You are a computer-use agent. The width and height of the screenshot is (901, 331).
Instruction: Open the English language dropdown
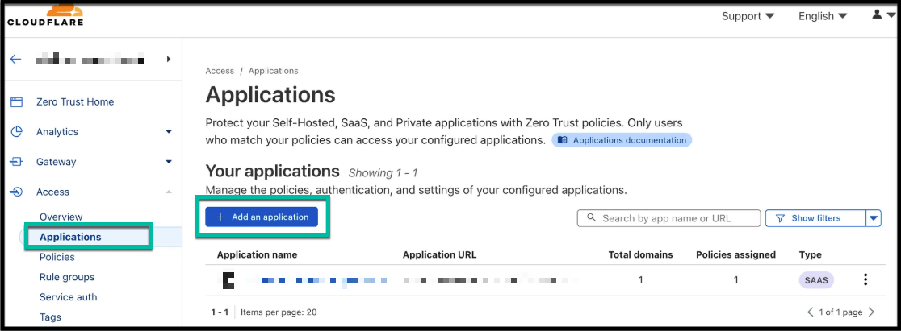coord(823,16)
